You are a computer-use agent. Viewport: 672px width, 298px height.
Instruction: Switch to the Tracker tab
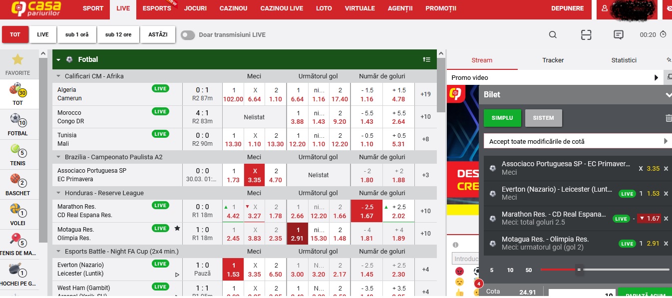(553, 60)
